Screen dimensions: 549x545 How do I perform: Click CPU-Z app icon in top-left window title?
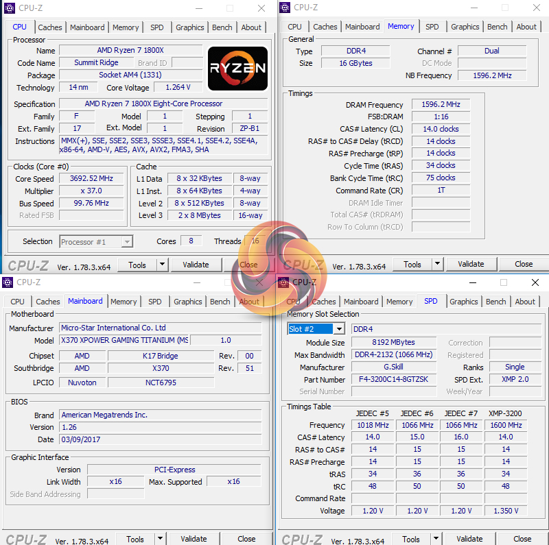coord(9,8)
